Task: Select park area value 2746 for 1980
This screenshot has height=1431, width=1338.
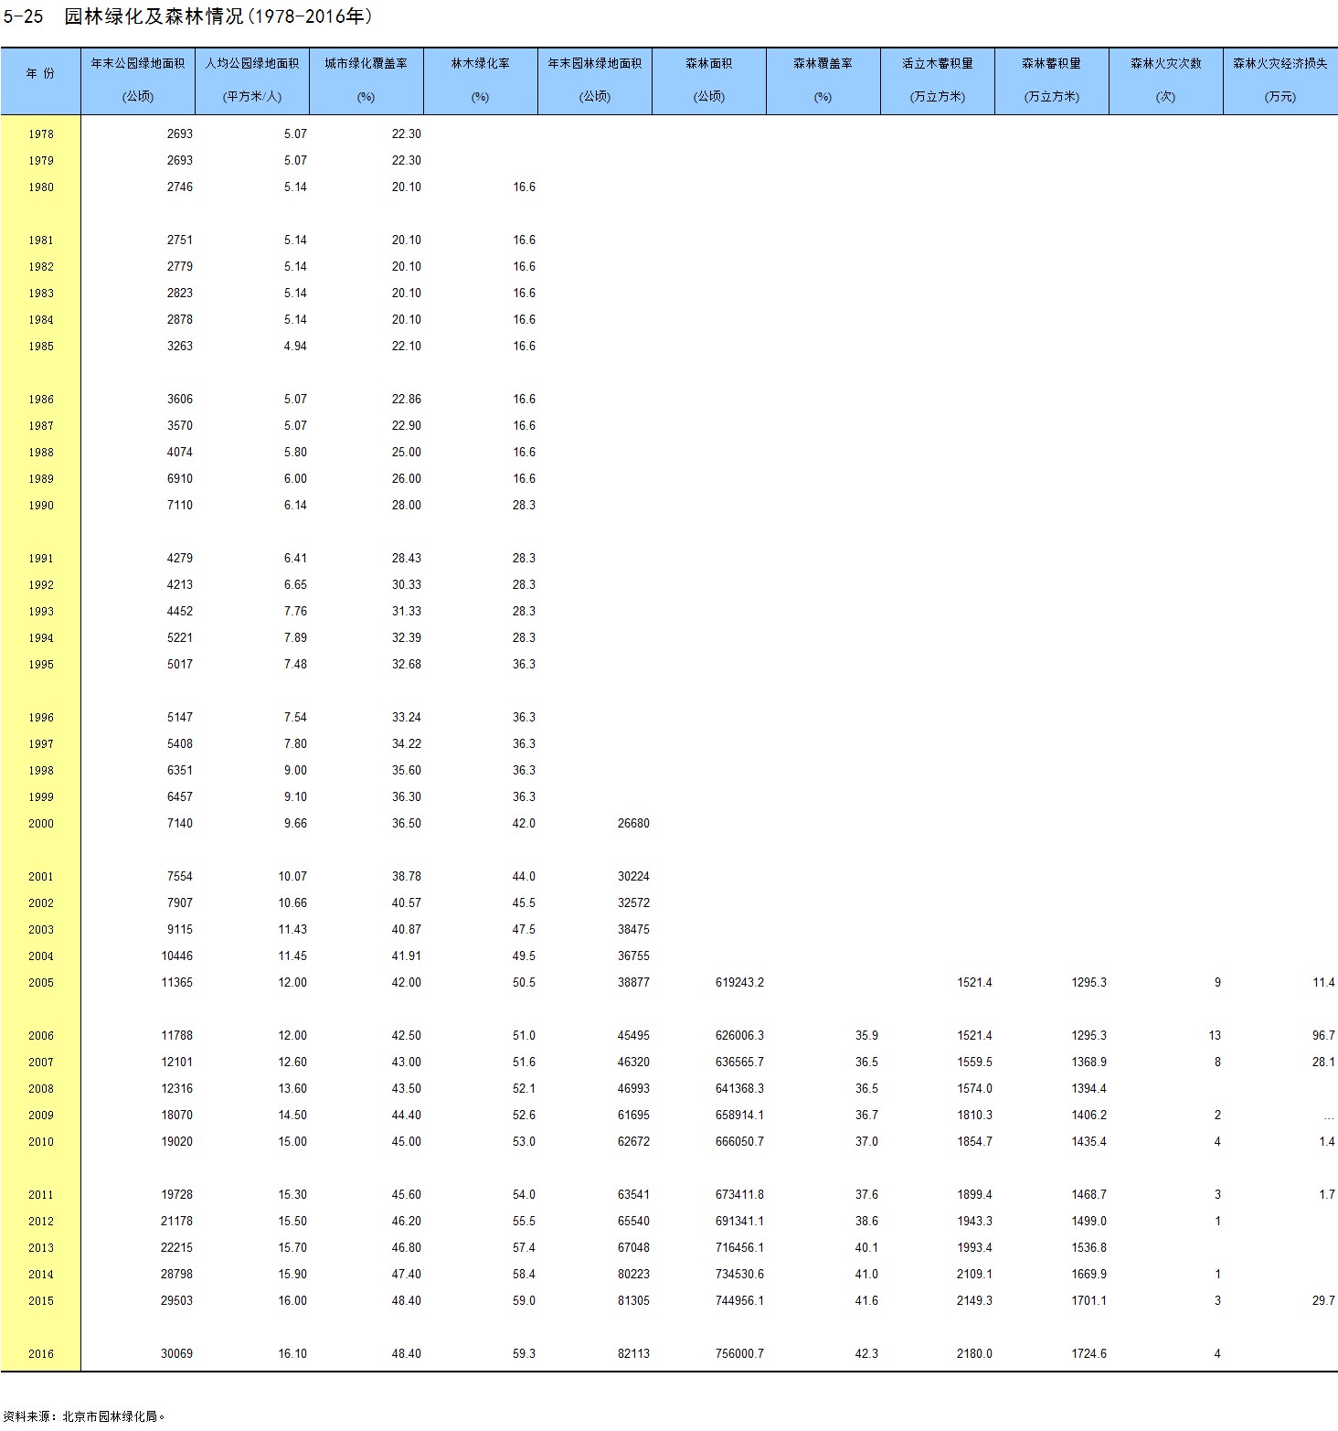Action: [180, 187]
